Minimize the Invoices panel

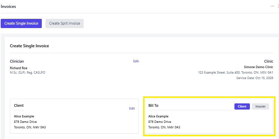[272, 6]
